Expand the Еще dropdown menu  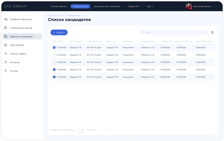(150, 7)
